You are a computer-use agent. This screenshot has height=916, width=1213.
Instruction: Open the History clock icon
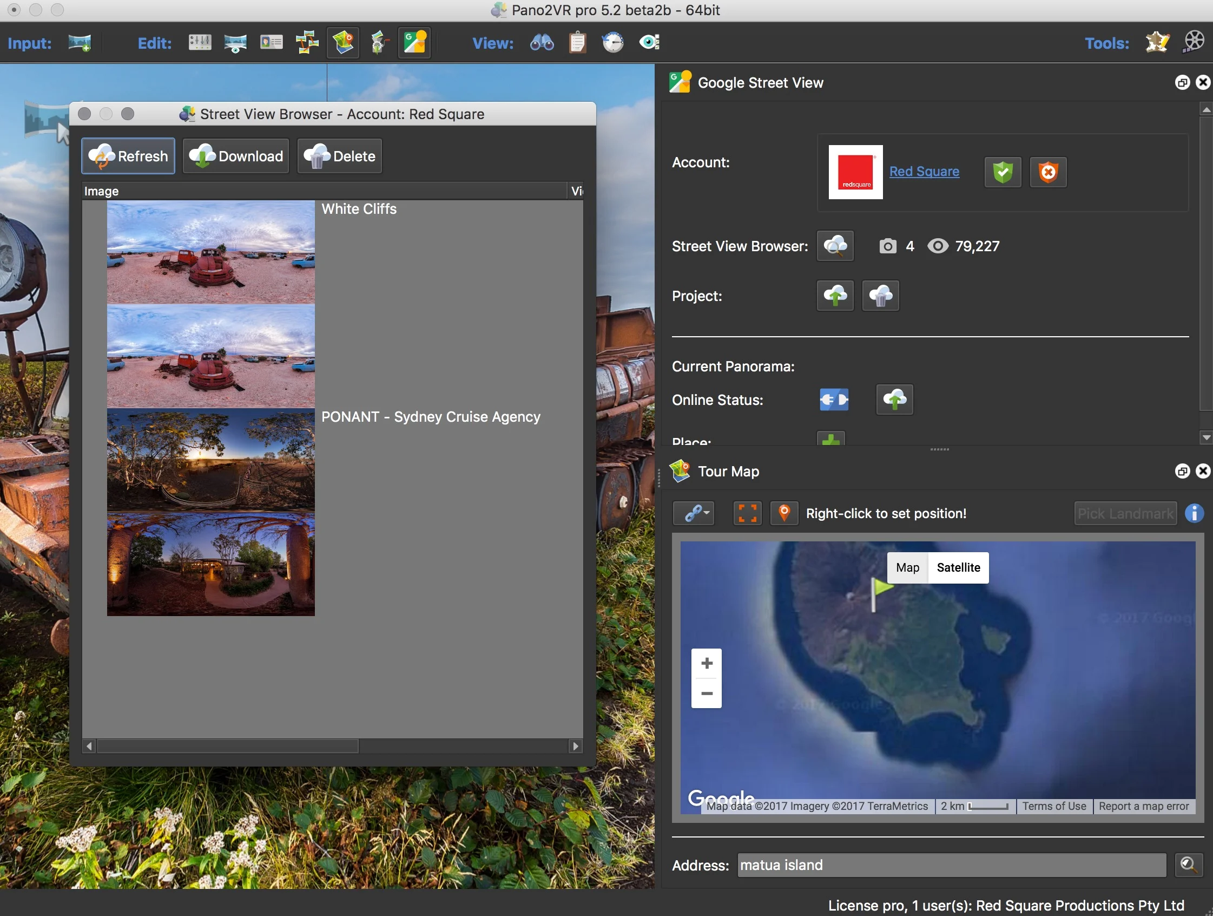(x=612, y=43)
